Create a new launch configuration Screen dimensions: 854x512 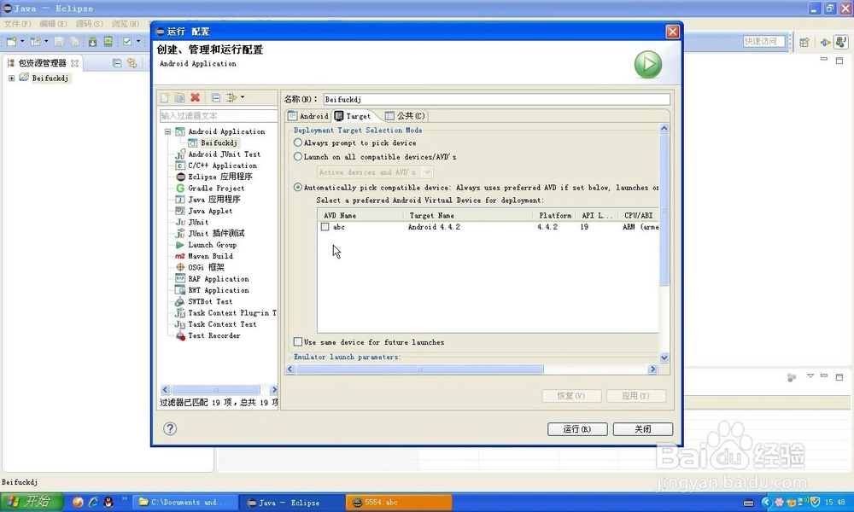pos(165,98)
